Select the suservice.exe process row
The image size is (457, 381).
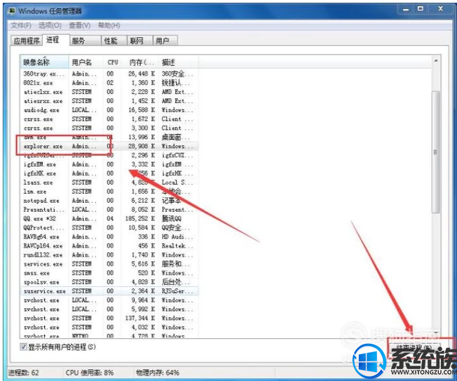tap(109, 291)
